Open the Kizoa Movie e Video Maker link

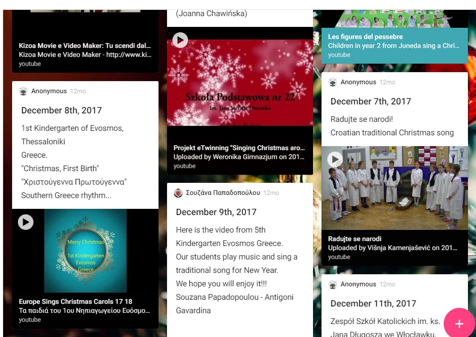pyautogui.click(x=85, y=46)
